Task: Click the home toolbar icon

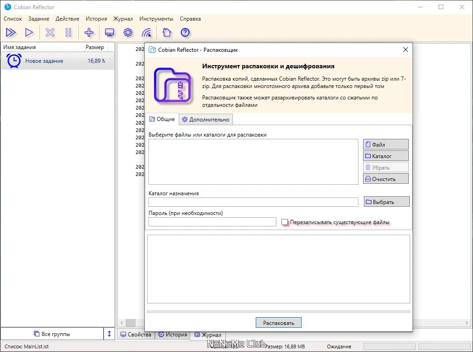Action: pyautogui.click(x=166, y=32)
